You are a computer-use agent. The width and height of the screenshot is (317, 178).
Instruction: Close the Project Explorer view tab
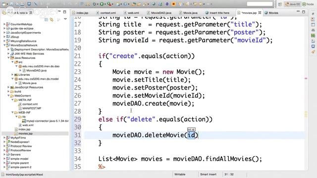click(31, 12)
